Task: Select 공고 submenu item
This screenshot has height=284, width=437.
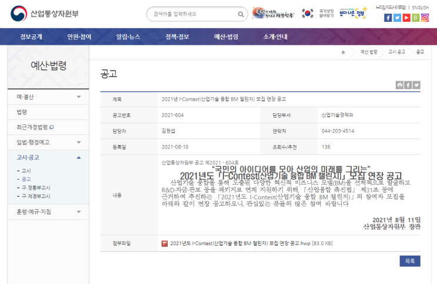Action: [x=26, y=179]
